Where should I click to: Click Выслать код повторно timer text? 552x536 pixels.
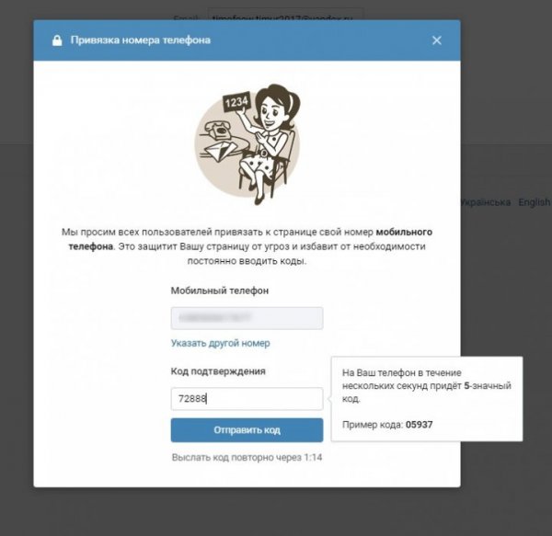[x=247, y=457]
